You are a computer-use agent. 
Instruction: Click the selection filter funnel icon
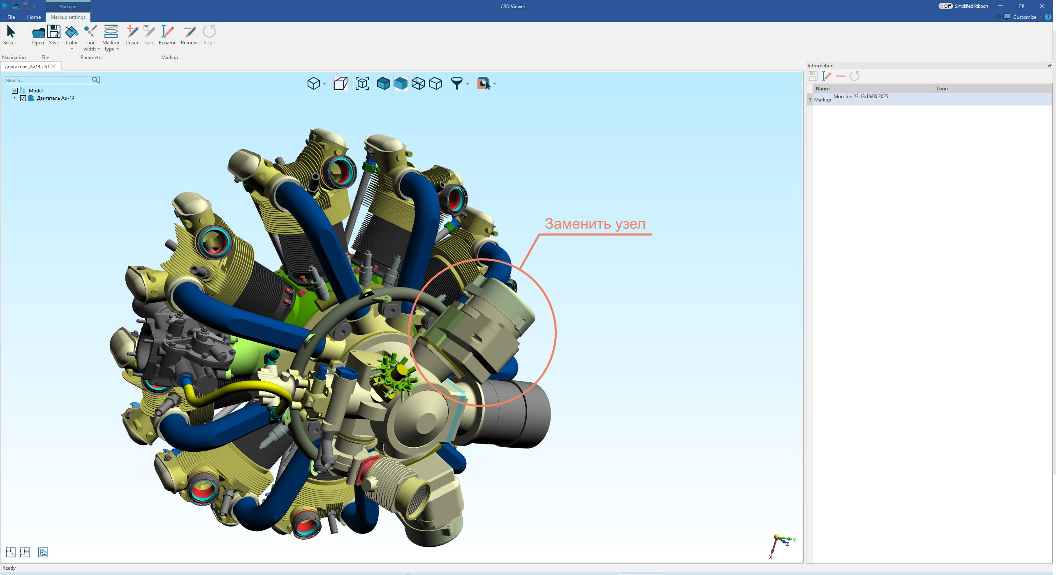tap(457, 84)
